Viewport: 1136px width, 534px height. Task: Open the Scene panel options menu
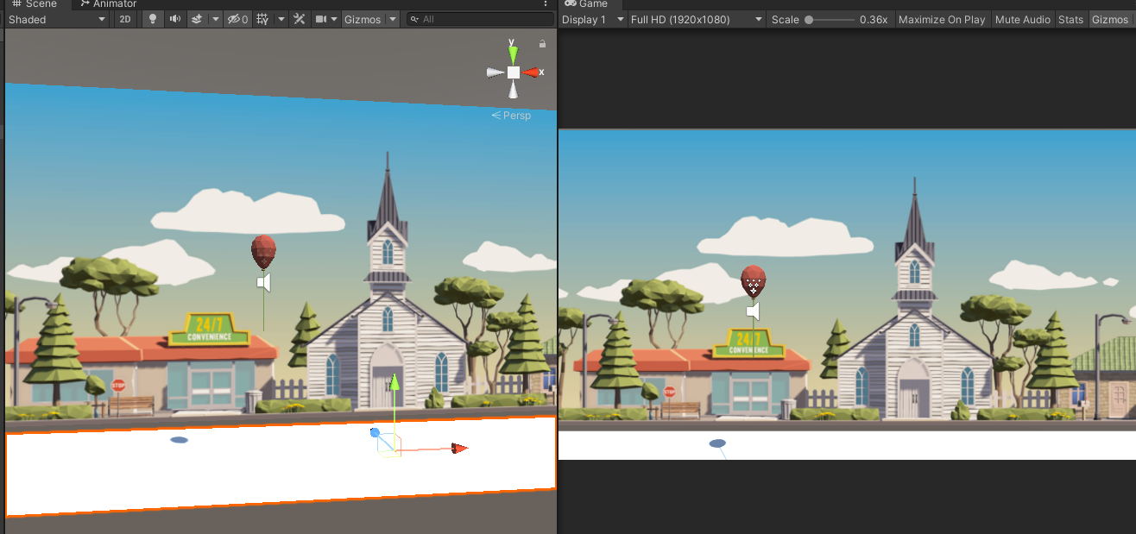click(546, 4)
